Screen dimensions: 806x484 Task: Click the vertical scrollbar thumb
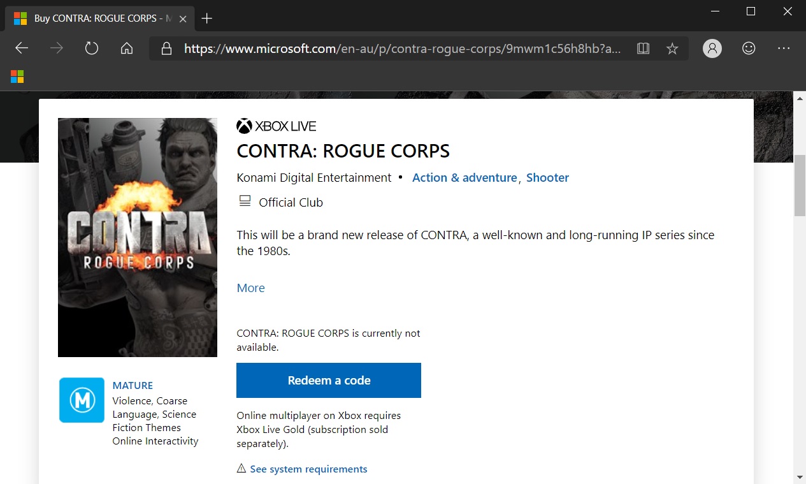click(x=800, y=186)
